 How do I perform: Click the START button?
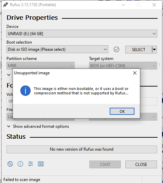click(105, 164)
